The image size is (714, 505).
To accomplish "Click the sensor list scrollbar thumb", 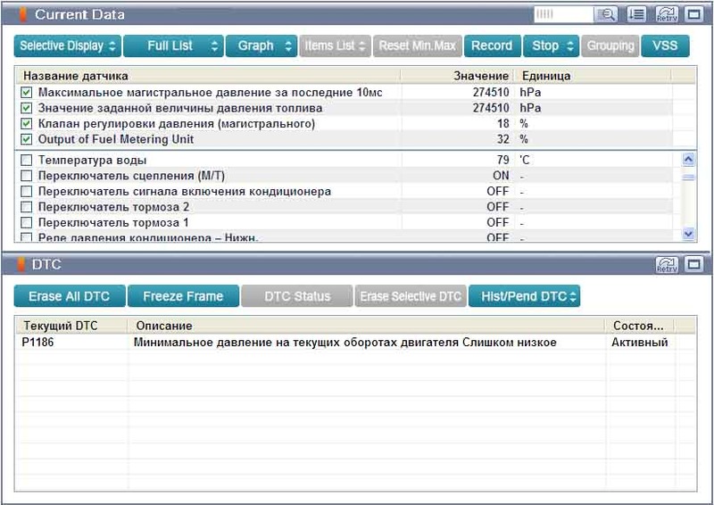I will pyautogui.click(x=688, y=178).
